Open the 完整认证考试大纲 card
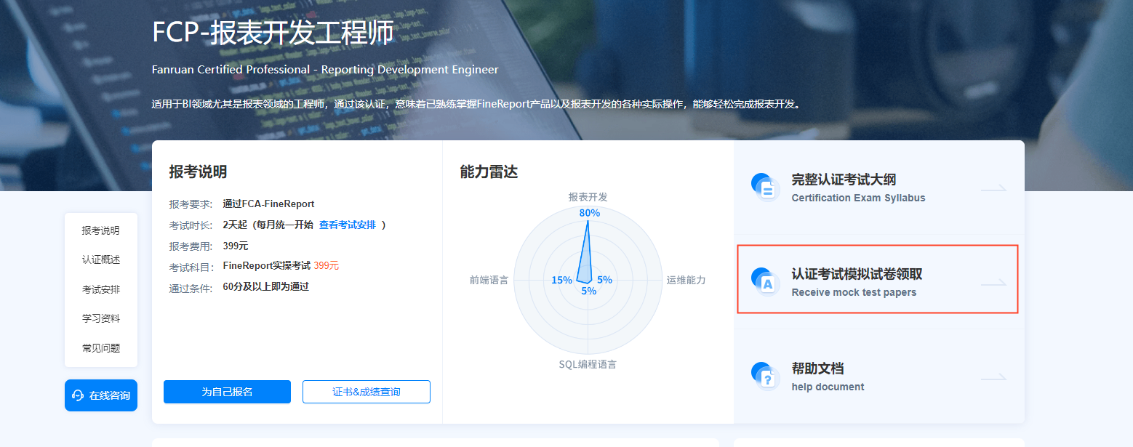Screen dimensions: 1133x447 click(x=878, y=188)
